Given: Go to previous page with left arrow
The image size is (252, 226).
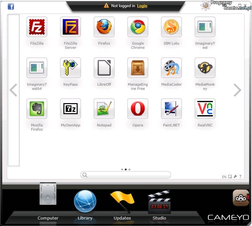Looking at the screenshot, I should [x=13, y=90].
